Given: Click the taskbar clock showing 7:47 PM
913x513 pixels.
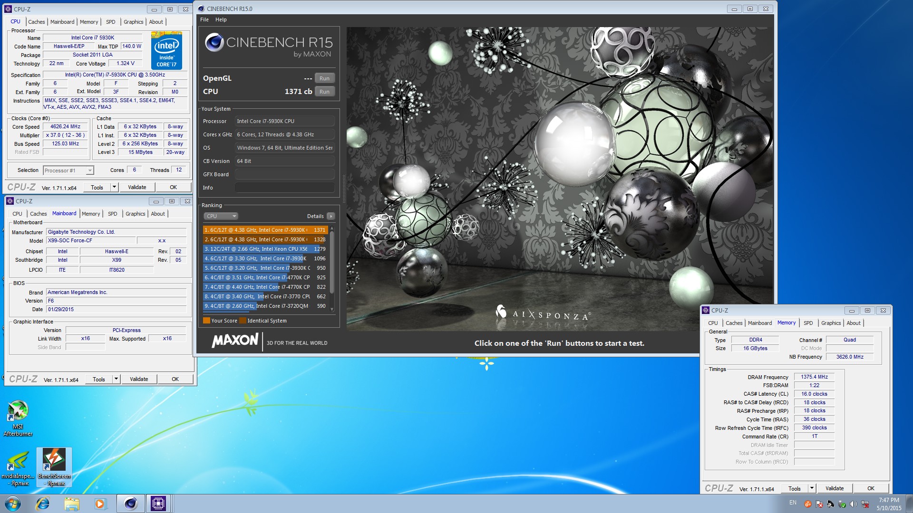Looking at the screenshot, I should [x=889, y=503].
